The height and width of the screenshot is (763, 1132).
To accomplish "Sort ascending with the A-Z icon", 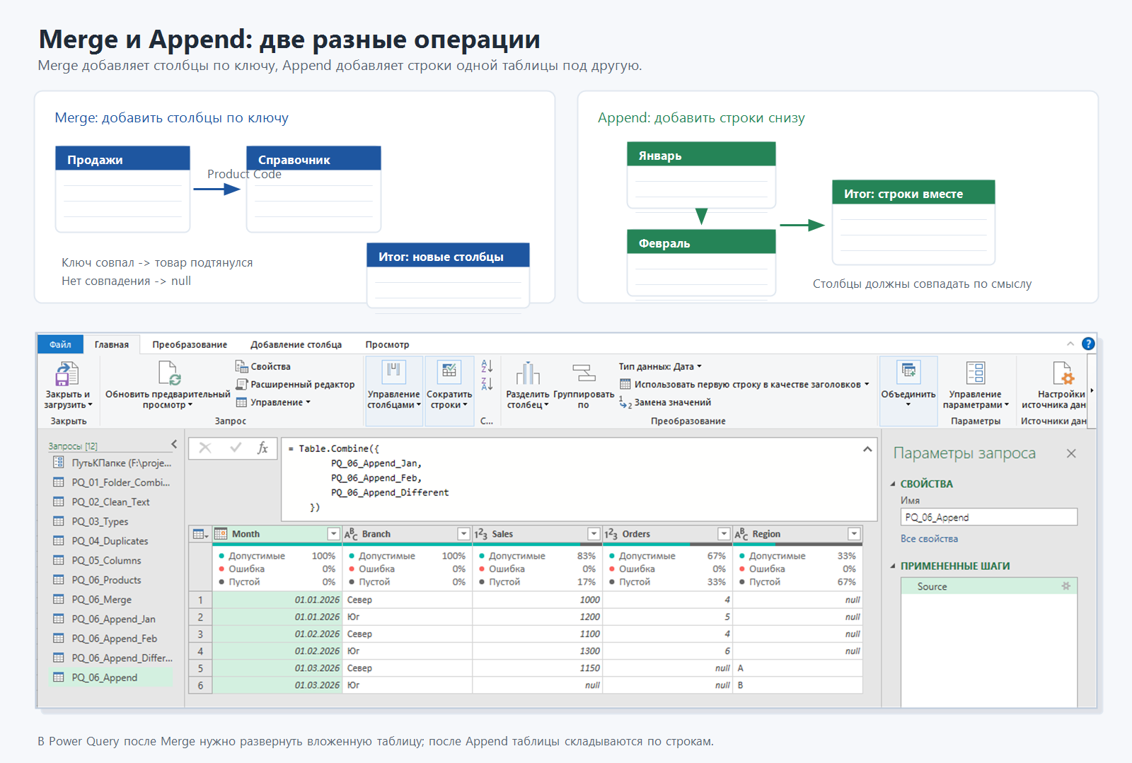I will tap(487, 366).
